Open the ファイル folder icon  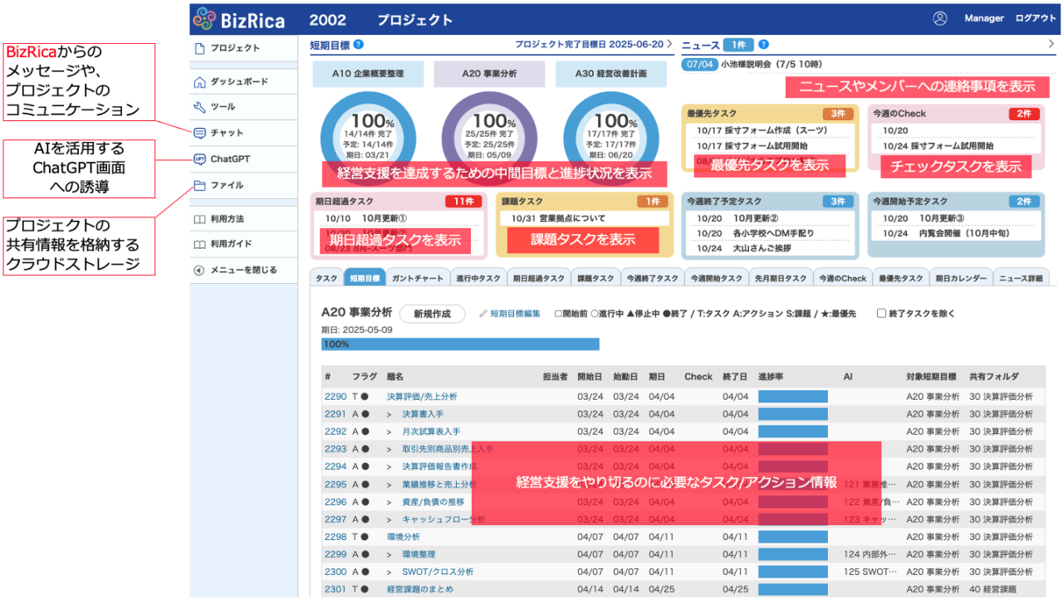click(199, 186)
